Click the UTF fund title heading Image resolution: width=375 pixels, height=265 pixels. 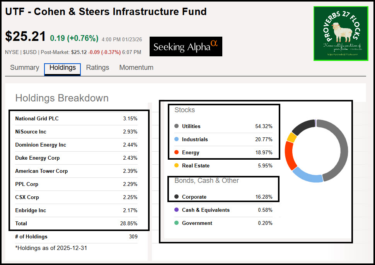click(x=106, y=12)
